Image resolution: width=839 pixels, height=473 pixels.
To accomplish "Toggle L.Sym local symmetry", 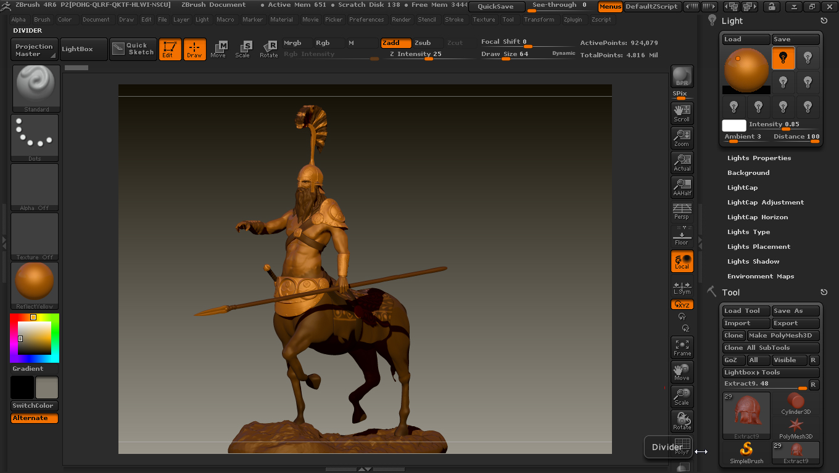I will tap(682, 286).
